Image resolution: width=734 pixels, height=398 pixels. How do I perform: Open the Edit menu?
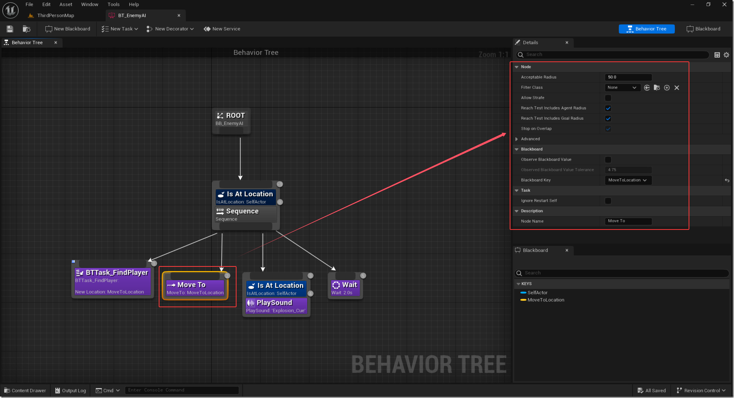(x=46, y=5)
